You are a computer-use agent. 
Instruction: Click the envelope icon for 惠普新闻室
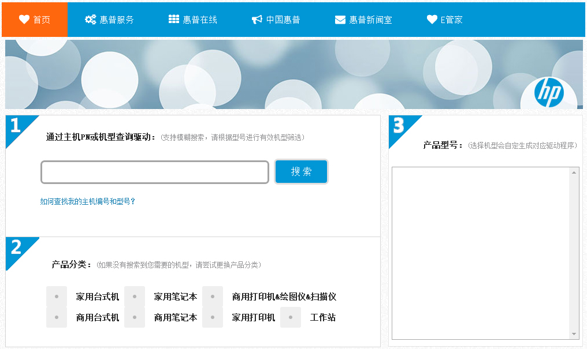coord(340,20)
